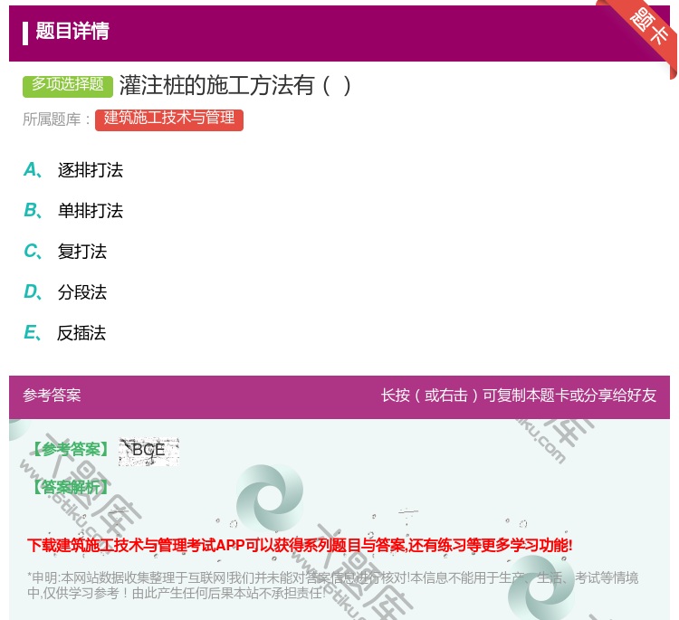Image resolution: width=679 pixels, height=620 pixels.
Task: Click the 【答案解析】 green label
Action: tap(71, 487)
